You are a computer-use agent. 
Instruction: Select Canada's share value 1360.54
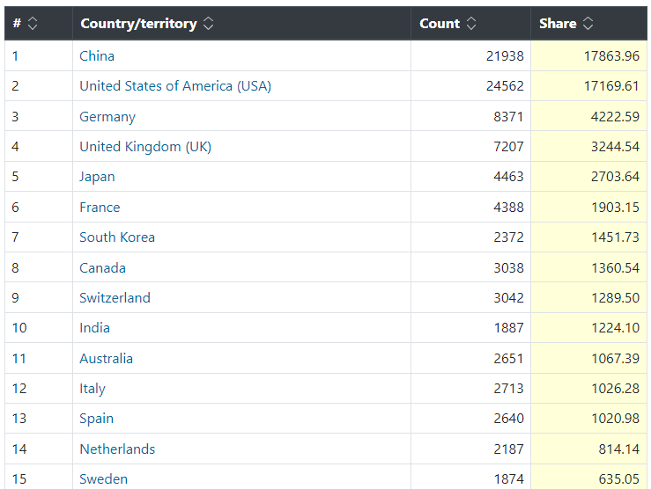coord(615,268)
